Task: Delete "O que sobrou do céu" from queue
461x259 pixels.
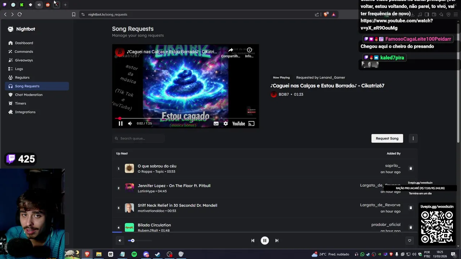Action: coord(411,168)
